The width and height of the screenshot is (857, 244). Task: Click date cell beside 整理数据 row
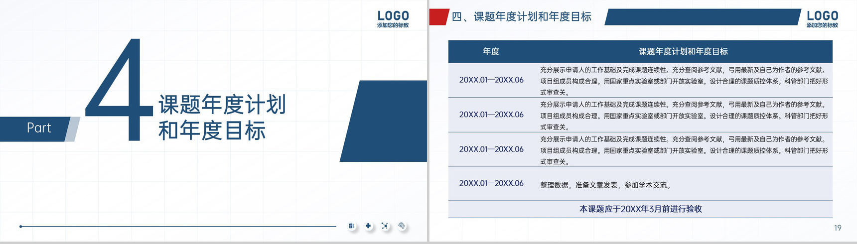tap(491, 183)
